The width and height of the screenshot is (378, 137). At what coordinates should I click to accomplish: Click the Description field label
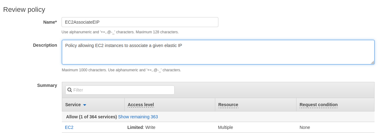(x=45, y=45)
